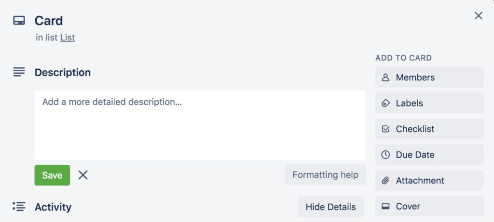The width and height of the screenshot is (494, 222).
Task: Cancel description editing with the X icon
Action: pyautogui.click(x=83, y=175)
